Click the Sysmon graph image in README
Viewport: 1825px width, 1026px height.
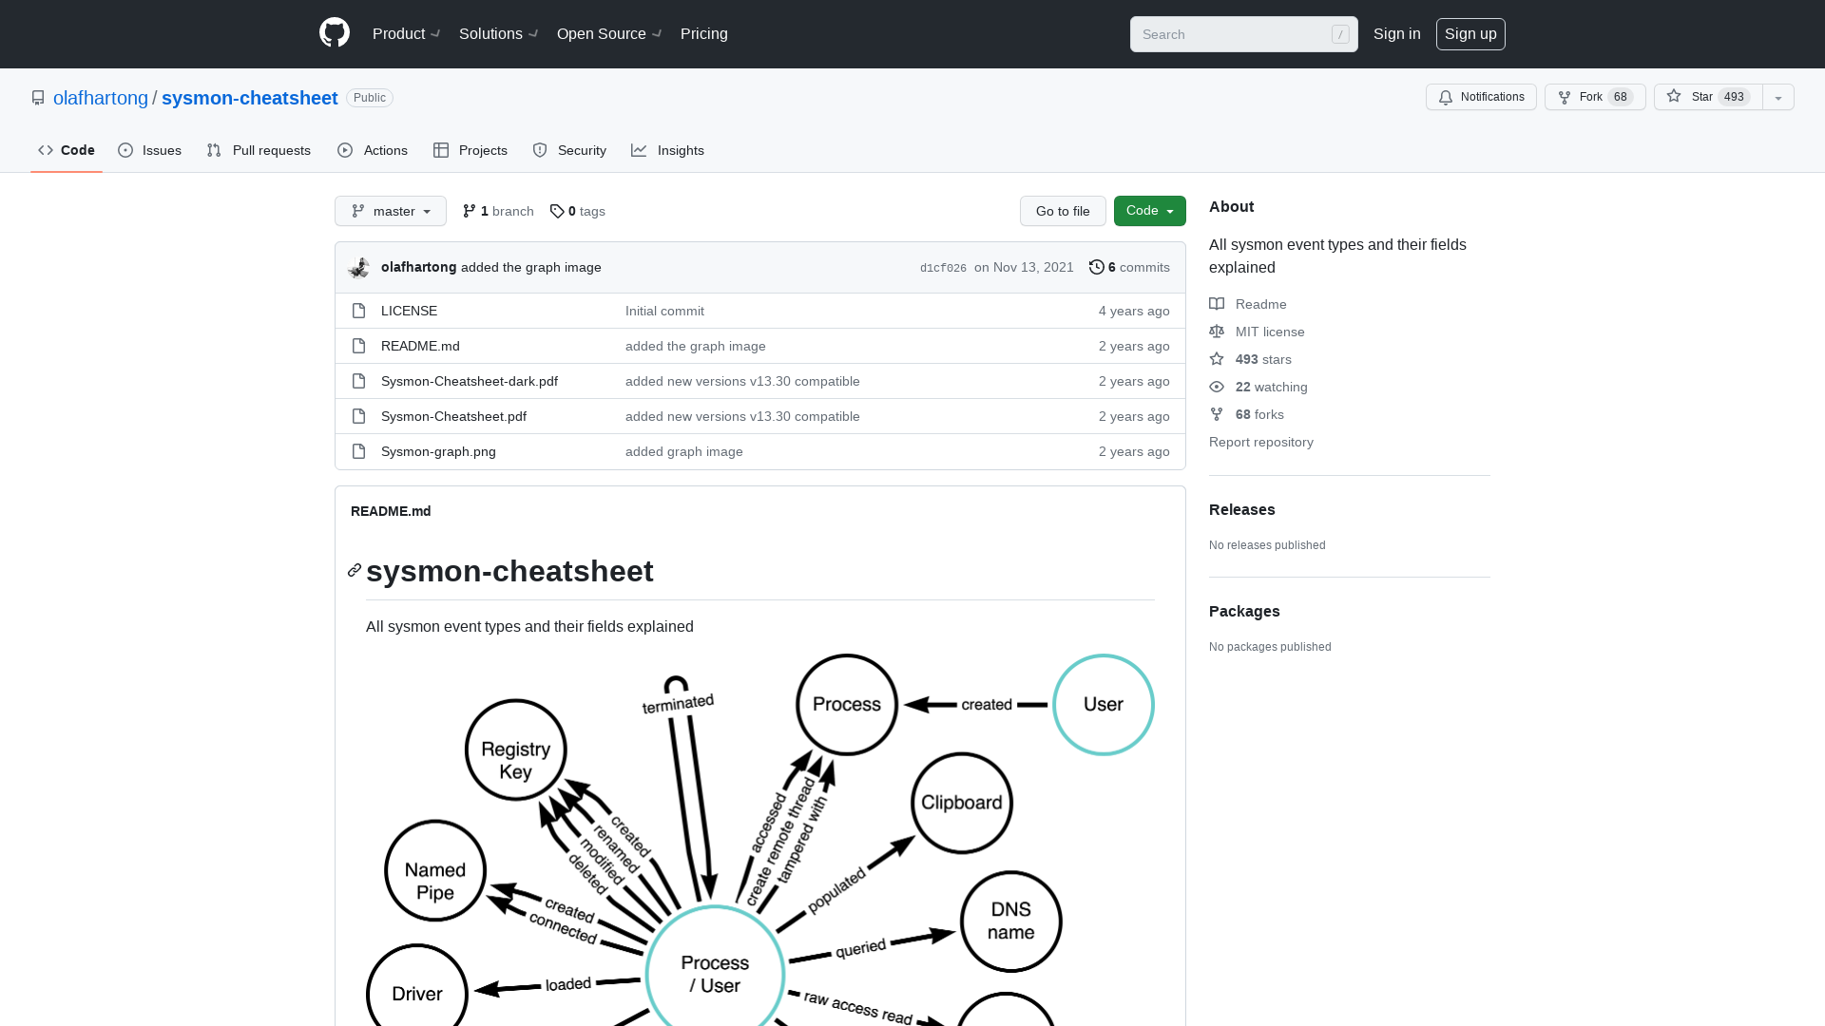[x=760, y=840]
